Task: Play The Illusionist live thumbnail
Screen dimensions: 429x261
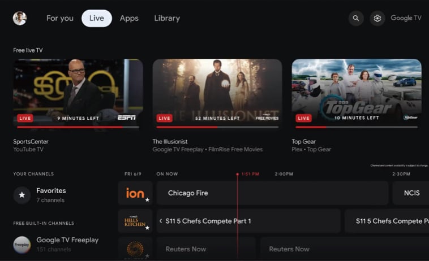Action: 217,94
